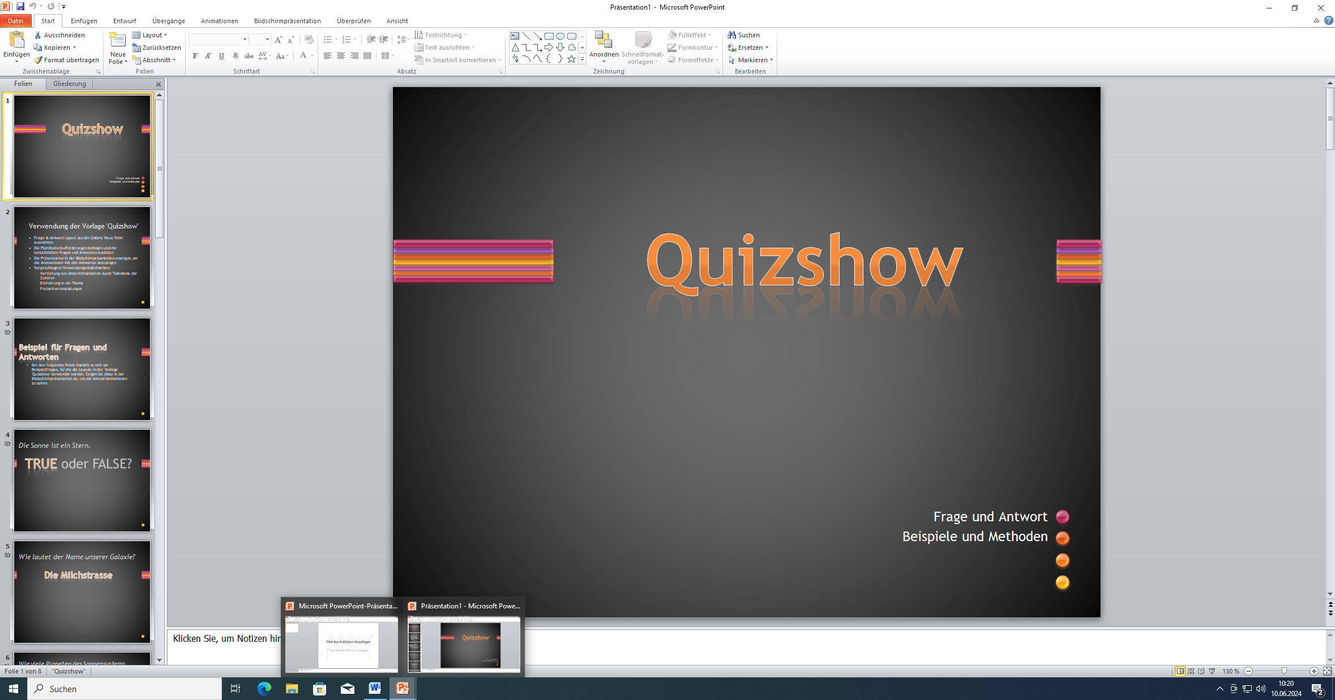1335x700 pixels.
Task: Toggle bold (F) formatting
Action: coord(195,56)
